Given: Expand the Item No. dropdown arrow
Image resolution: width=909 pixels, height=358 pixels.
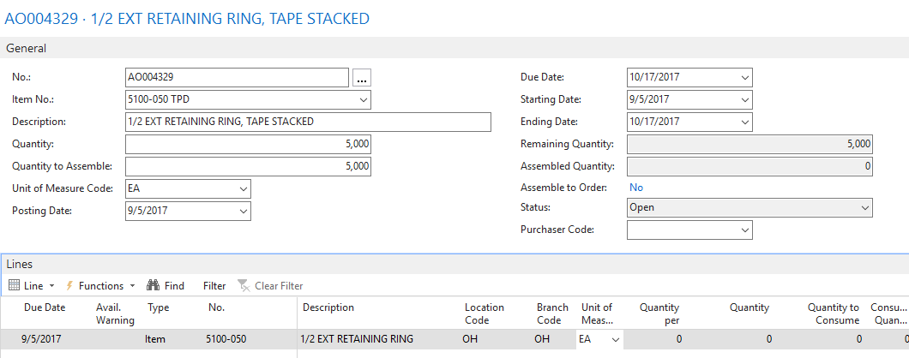Looking at the screenshot, I should [x=364, y=99].
